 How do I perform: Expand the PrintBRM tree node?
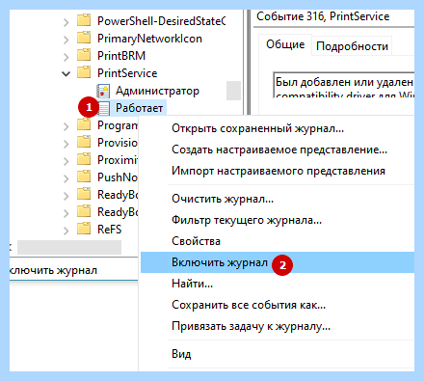[66, 57]
